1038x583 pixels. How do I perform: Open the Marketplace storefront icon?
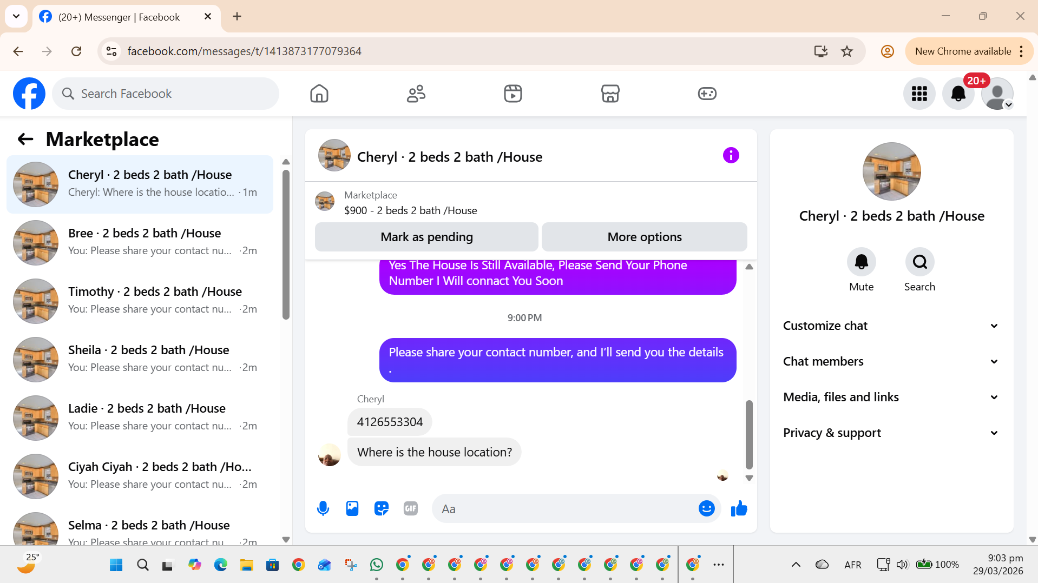(x=610, y=94)
